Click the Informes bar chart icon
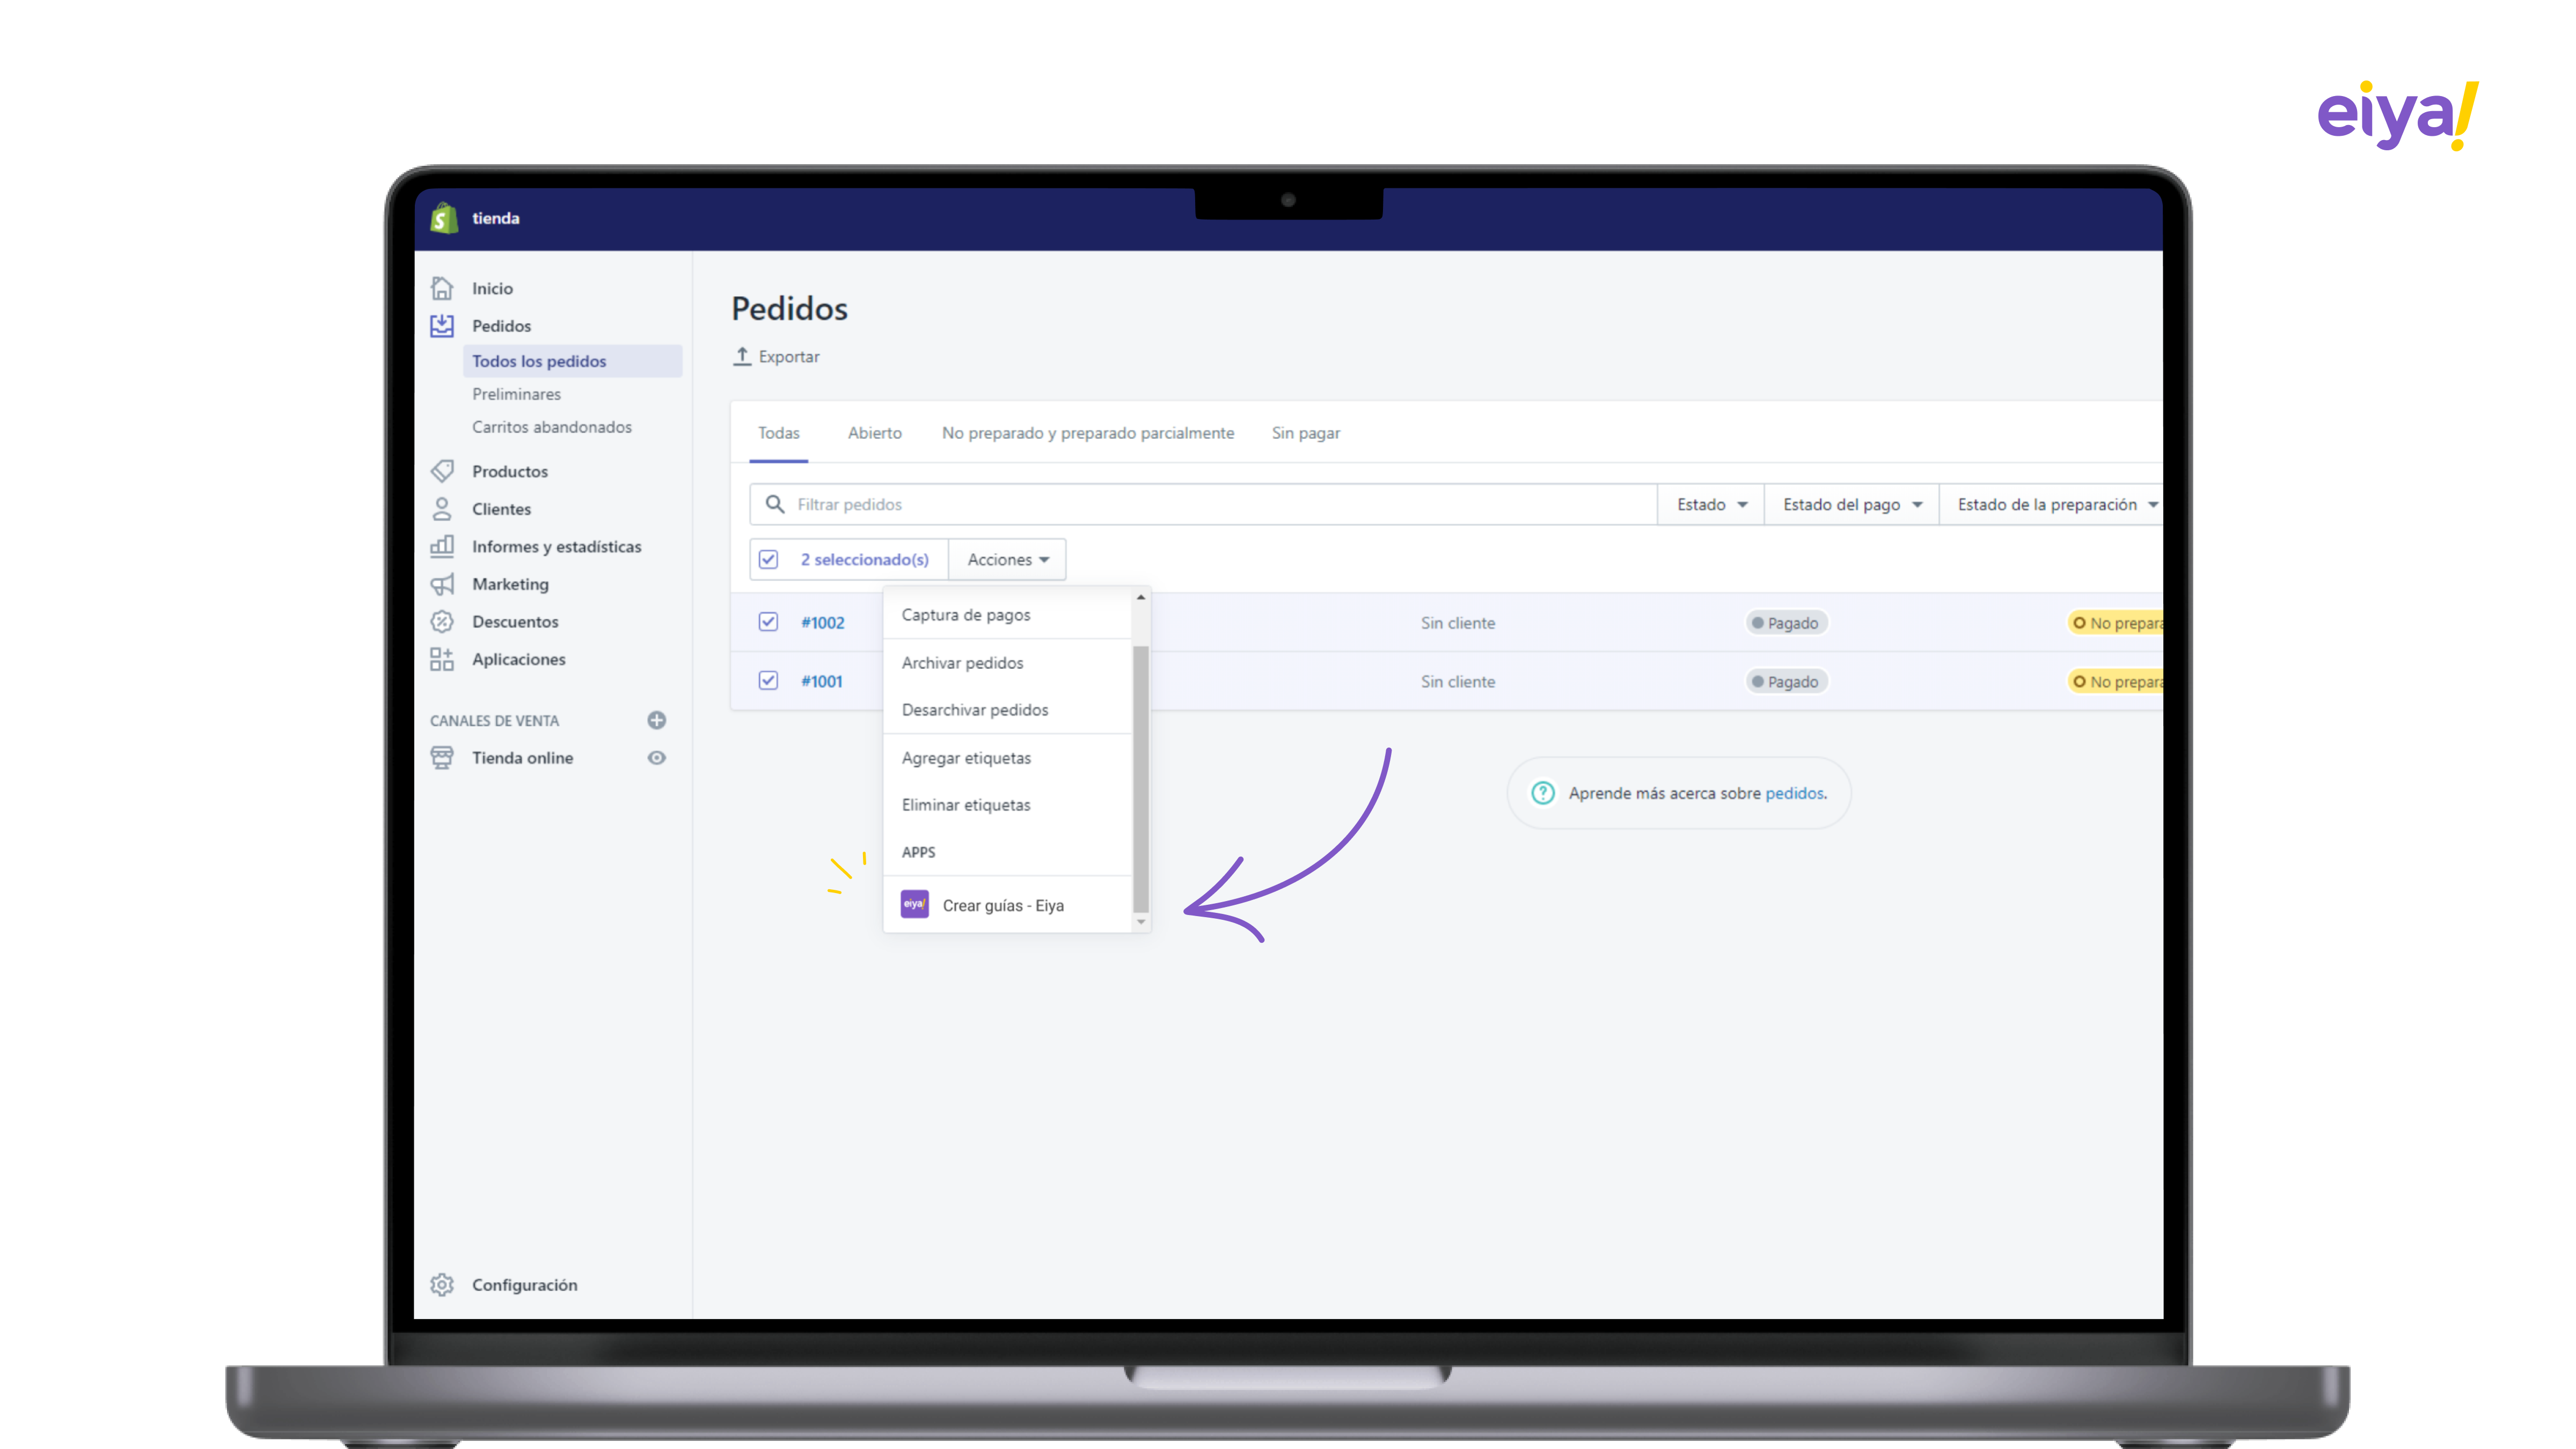Screen dimensions: 2576x1449 click(x=442, y=546)
